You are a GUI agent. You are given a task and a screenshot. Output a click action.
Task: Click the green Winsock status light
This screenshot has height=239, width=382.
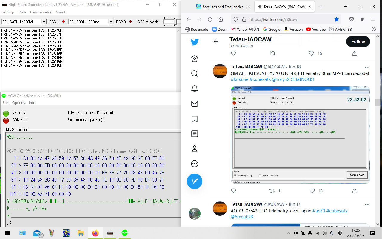(6, 114)
